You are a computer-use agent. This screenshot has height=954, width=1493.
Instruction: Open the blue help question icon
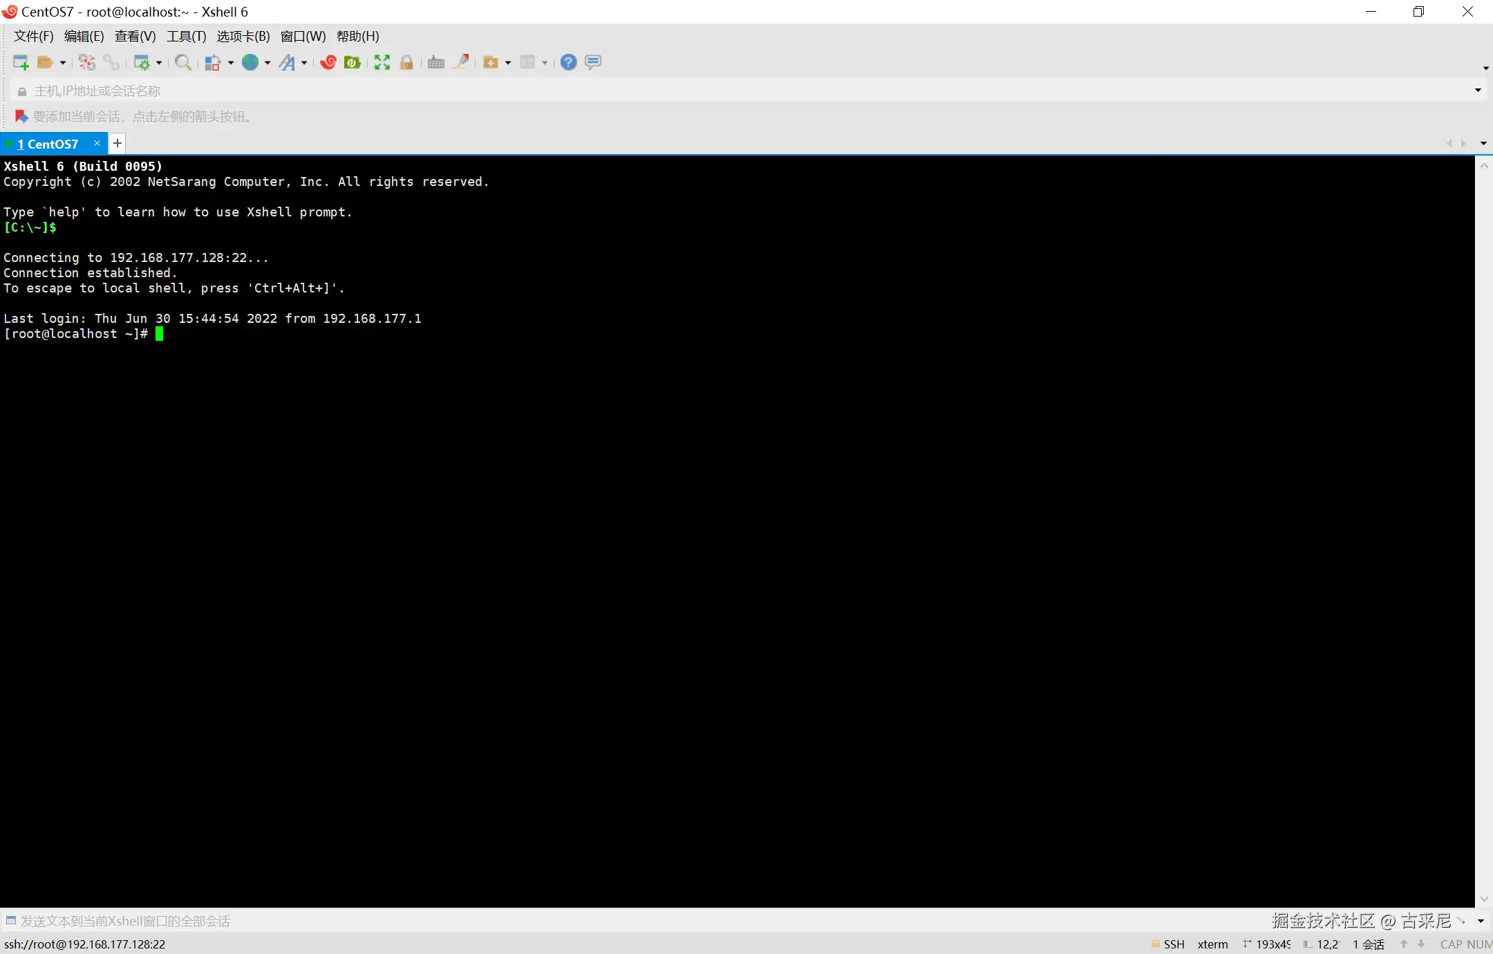pos(568,63)
